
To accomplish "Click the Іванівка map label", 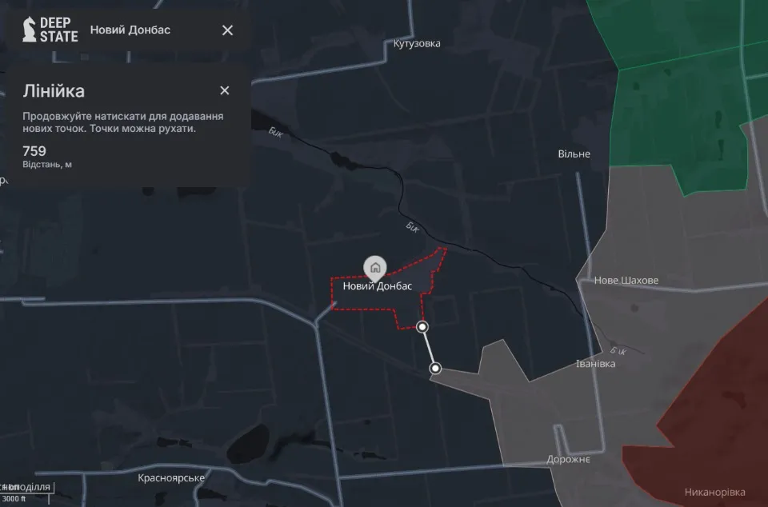I will [595, 364].
